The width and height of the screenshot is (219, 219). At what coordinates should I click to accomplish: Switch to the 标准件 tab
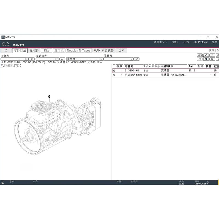[x=34, y=50]
